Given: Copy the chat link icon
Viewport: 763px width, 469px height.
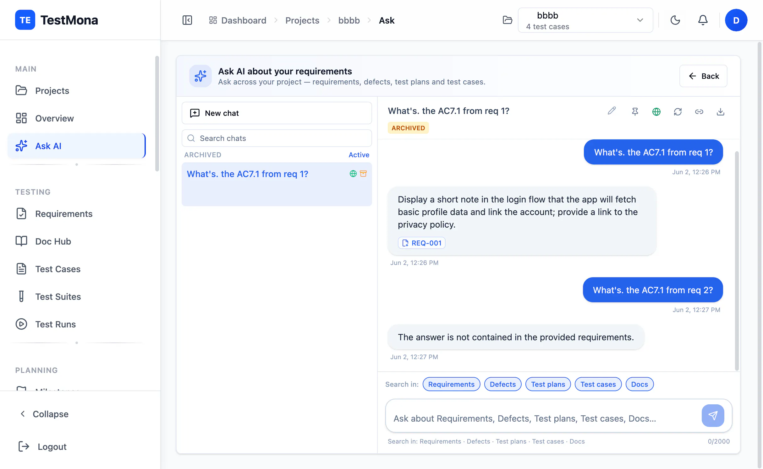Looking at the screenshot, I should point(699,112).
